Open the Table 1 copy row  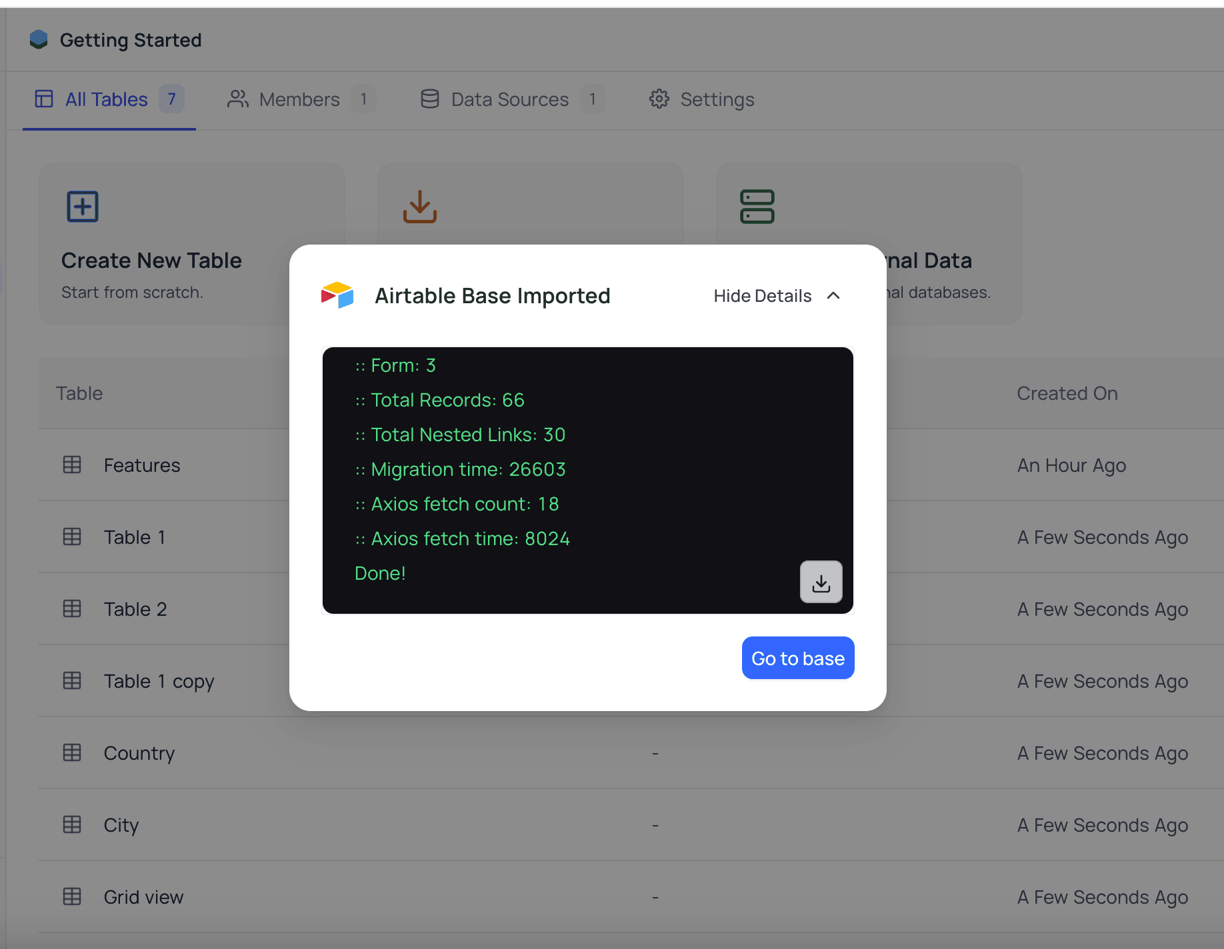[x=159, y=681]
